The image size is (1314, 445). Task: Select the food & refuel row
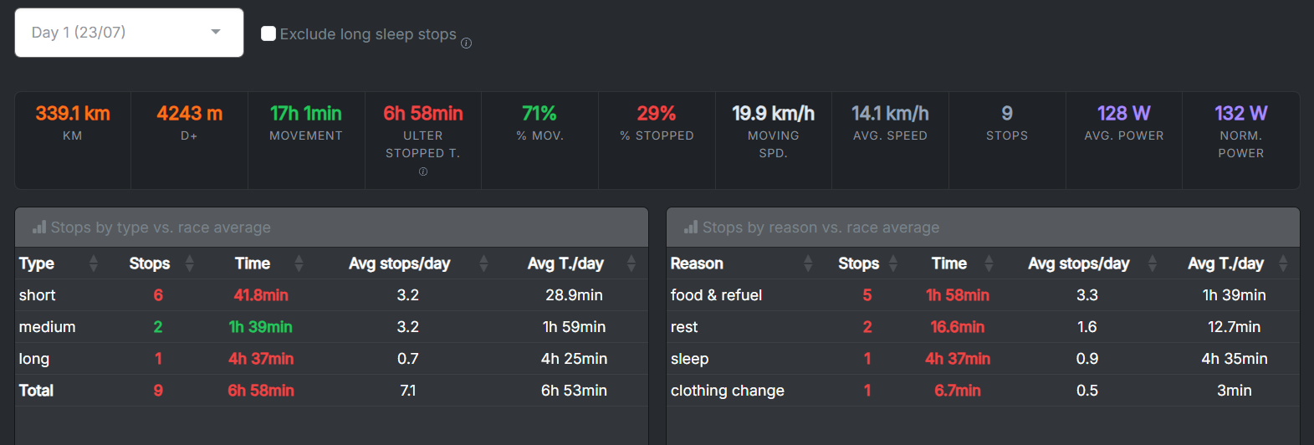coord(717,295)
